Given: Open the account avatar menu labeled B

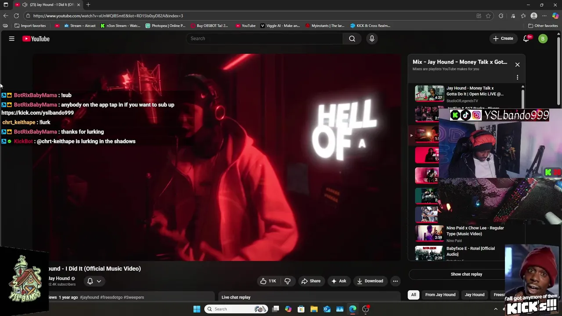Looking at the screenshot, I should pyautogui.click(x=543, y=39).
